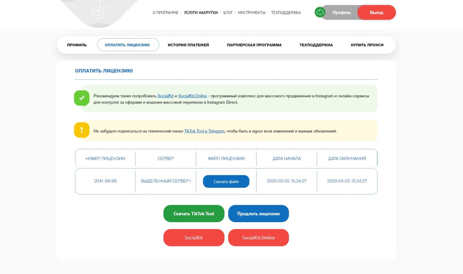Click the ОПЛАТИТЬ ЛИЦЕНЗИЮ section heading
The image size is (463, 274).
pos(104,71)
